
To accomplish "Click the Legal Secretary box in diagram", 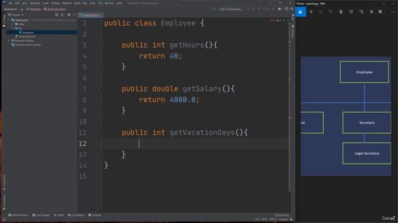I will 367,154.
